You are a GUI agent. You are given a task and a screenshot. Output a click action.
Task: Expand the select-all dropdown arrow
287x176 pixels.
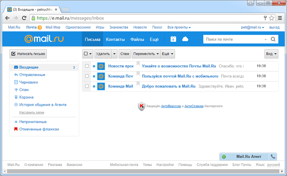[91, 54]
